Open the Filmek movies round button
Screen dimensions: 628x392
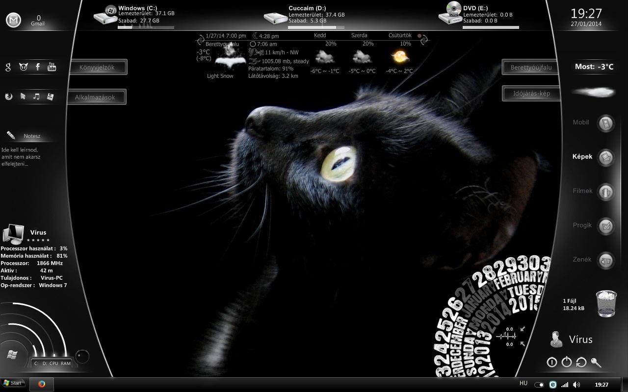(x=606, y=192)
